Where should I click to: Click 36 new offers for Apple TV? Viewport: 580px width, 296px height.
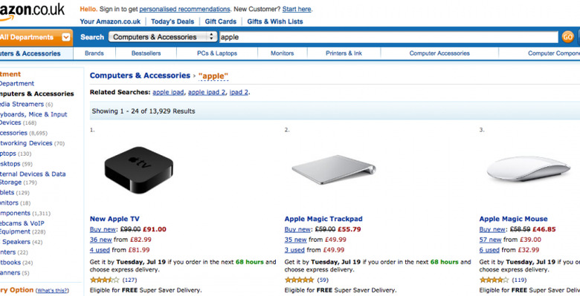[x=100, y=240]
